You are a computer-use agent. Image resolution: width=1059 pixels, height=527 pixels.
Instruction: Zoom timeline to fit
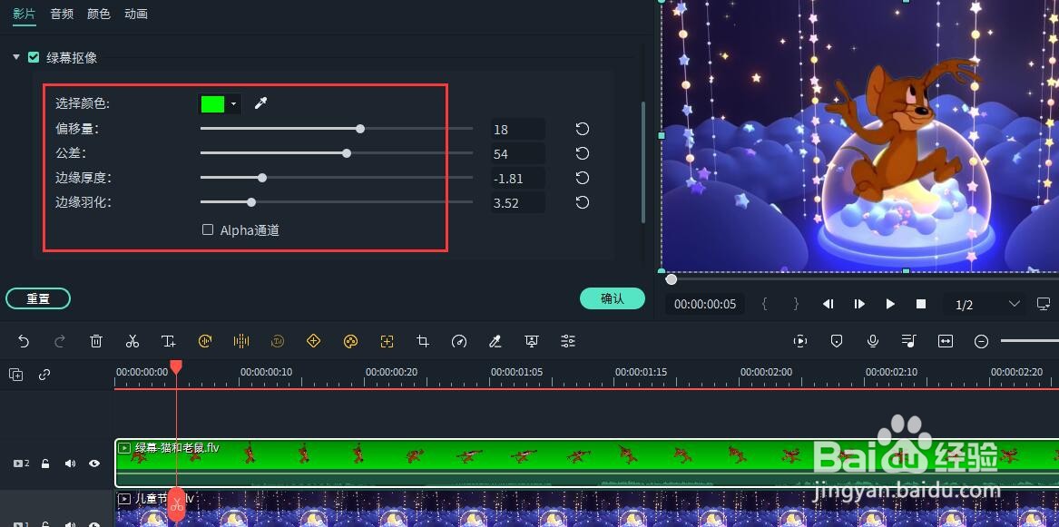946,341
